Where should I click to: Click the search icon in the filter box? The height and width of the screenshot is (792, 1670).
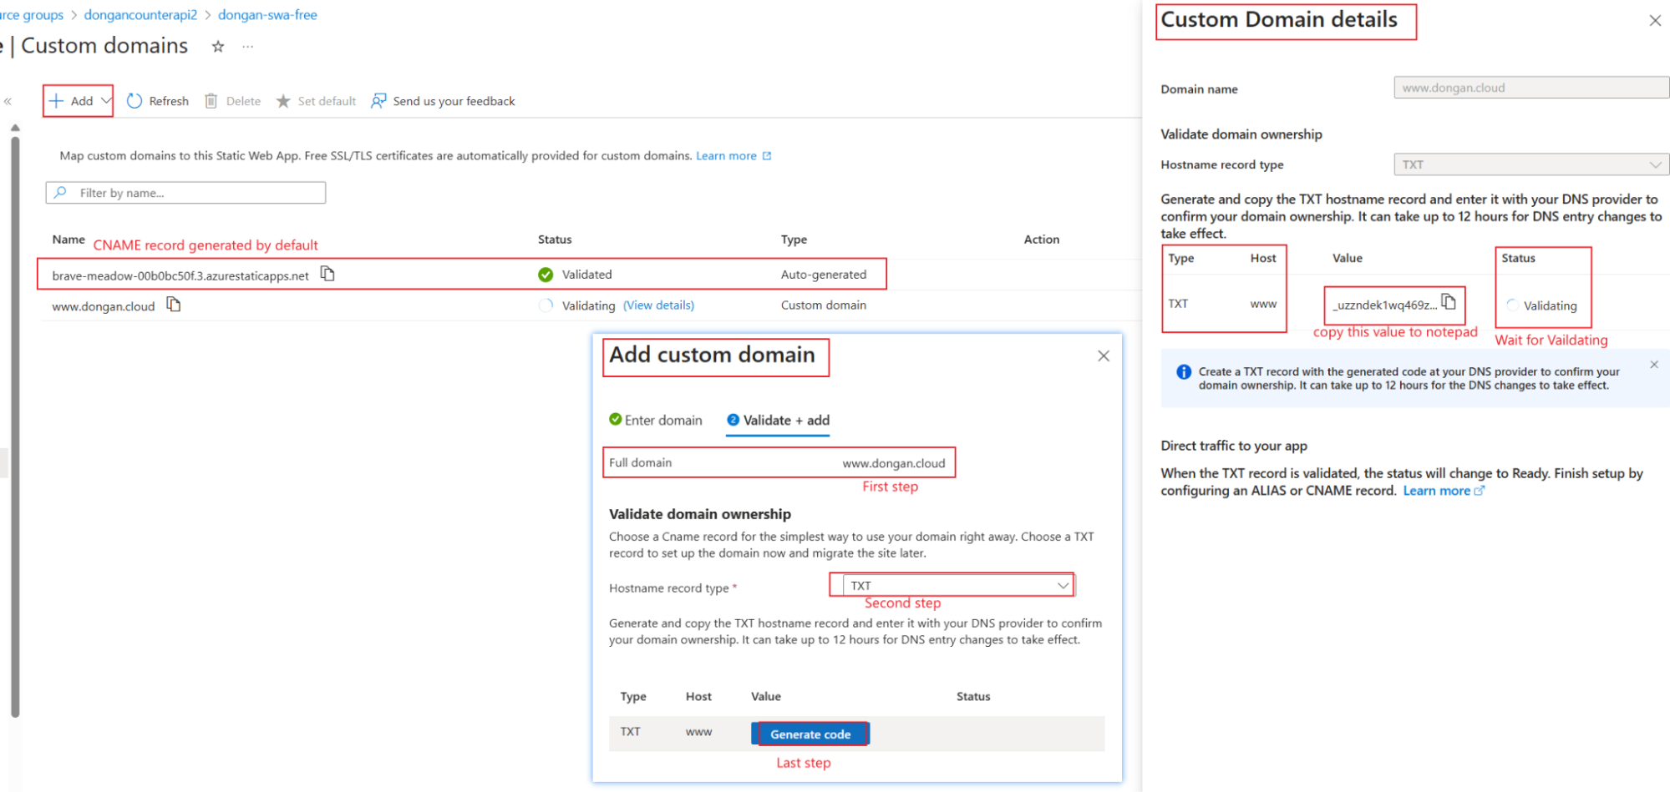coord(60,192)
